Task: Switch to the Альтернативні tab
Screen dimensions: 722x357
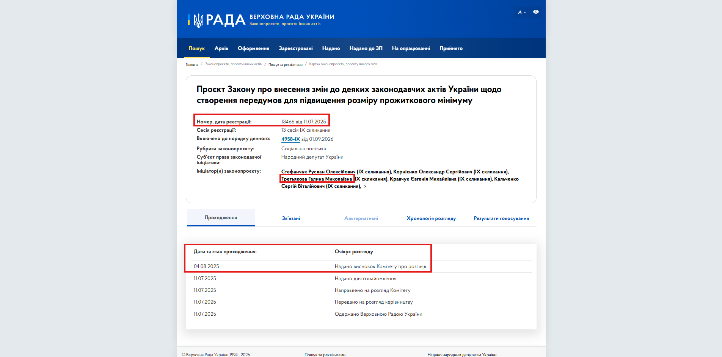Action: [361, 218]
